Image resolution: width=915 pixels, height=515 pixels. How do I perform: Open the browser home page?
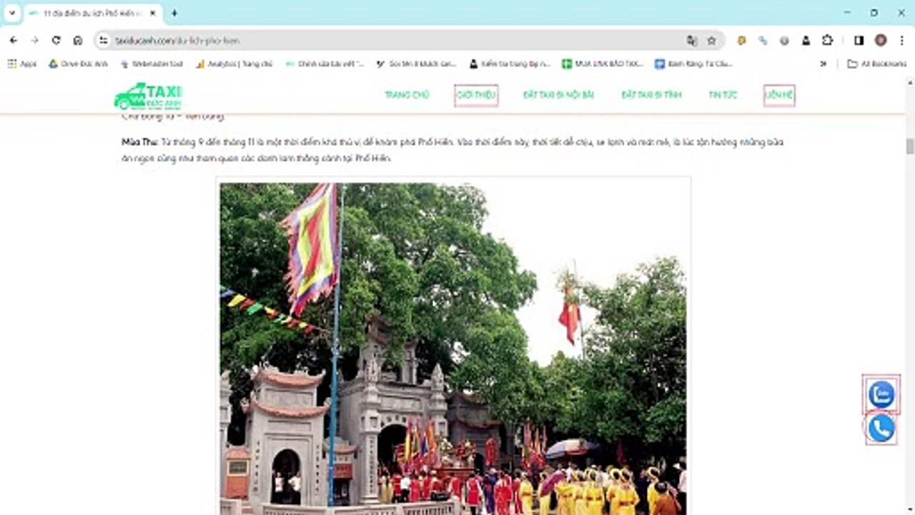(78, 41)
